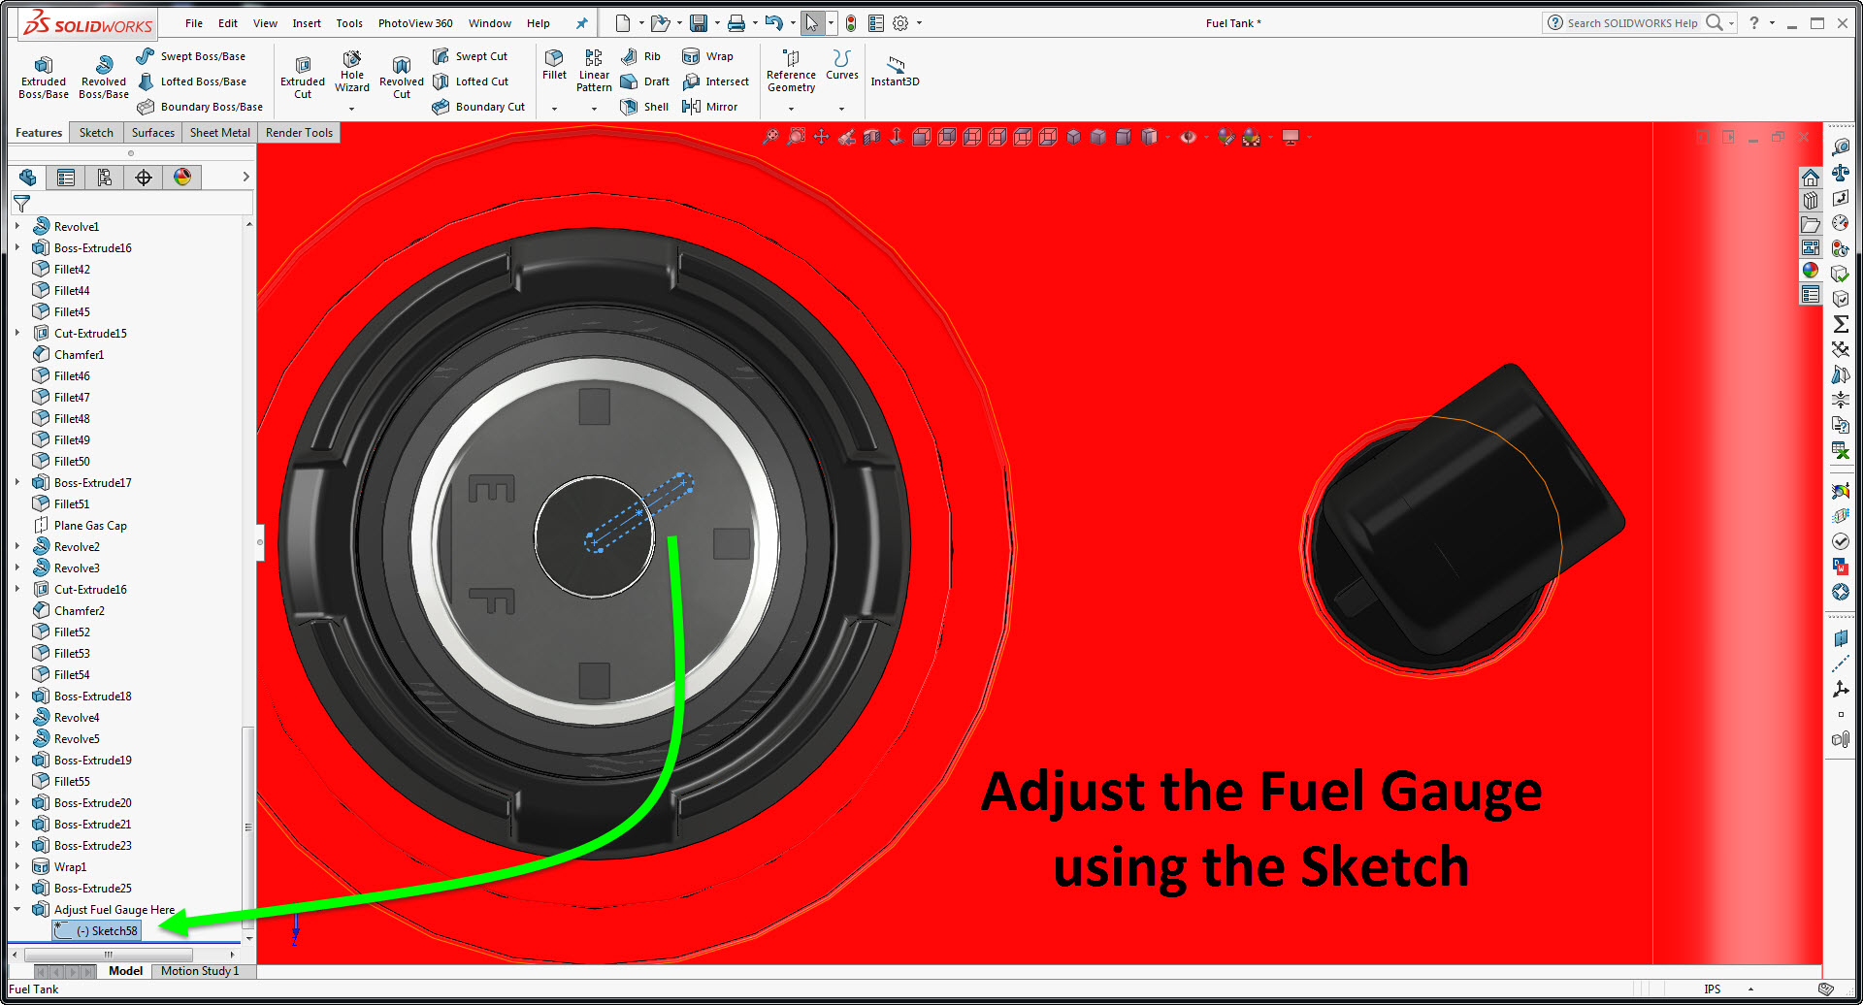Screen dimensions: 1863x1005
Task: Choose the Swept Boss/Base tool
Action: tap(191, 56)
